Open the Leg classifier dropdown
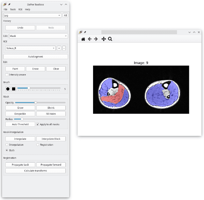Viewport: 204px width, 200px height. pos(32,15)
